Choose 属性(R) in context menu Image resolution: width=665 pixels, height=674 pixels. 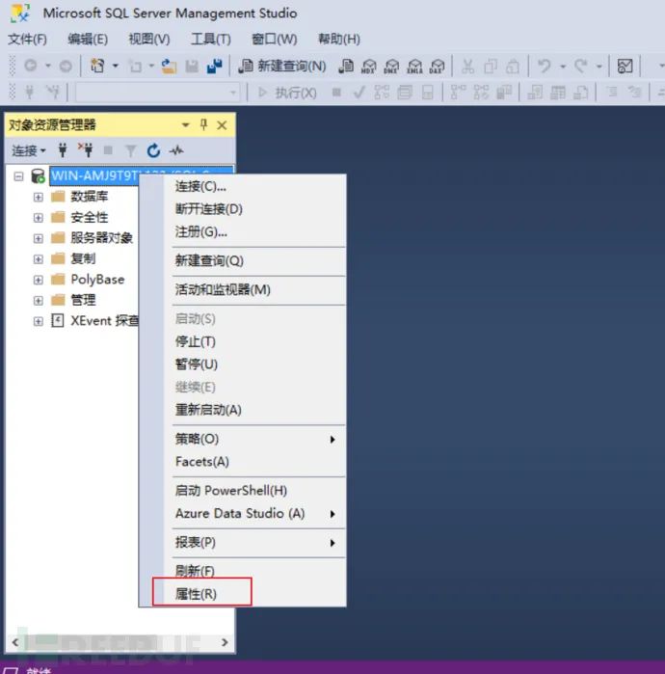pyautogui.click(x=243, y=594)
